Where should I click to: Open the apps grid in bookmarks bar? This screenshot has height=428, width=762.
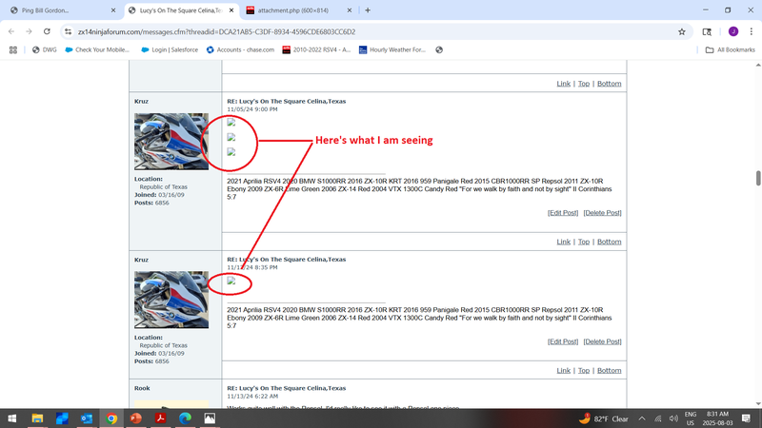(x=13, y=49)
